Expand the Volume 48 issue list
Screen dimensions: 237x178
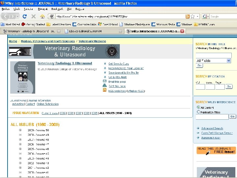click(20, 139)
